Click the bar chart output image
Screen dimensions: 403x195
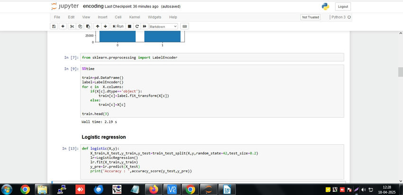[136, 38]
